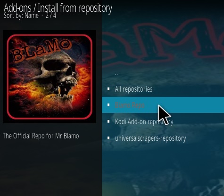Click bullet icon beside Kodi Add-on repository
This screenshot has height=196, width=224.
click(108, 121)
